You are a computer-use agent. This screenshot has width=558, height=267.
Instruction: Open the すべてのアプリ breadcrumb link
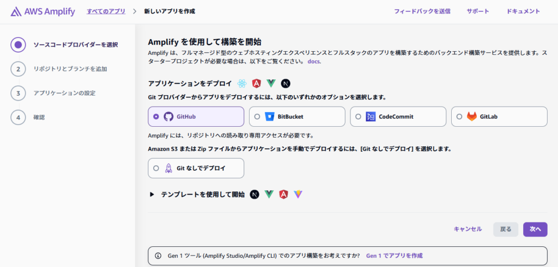(106, 11)
